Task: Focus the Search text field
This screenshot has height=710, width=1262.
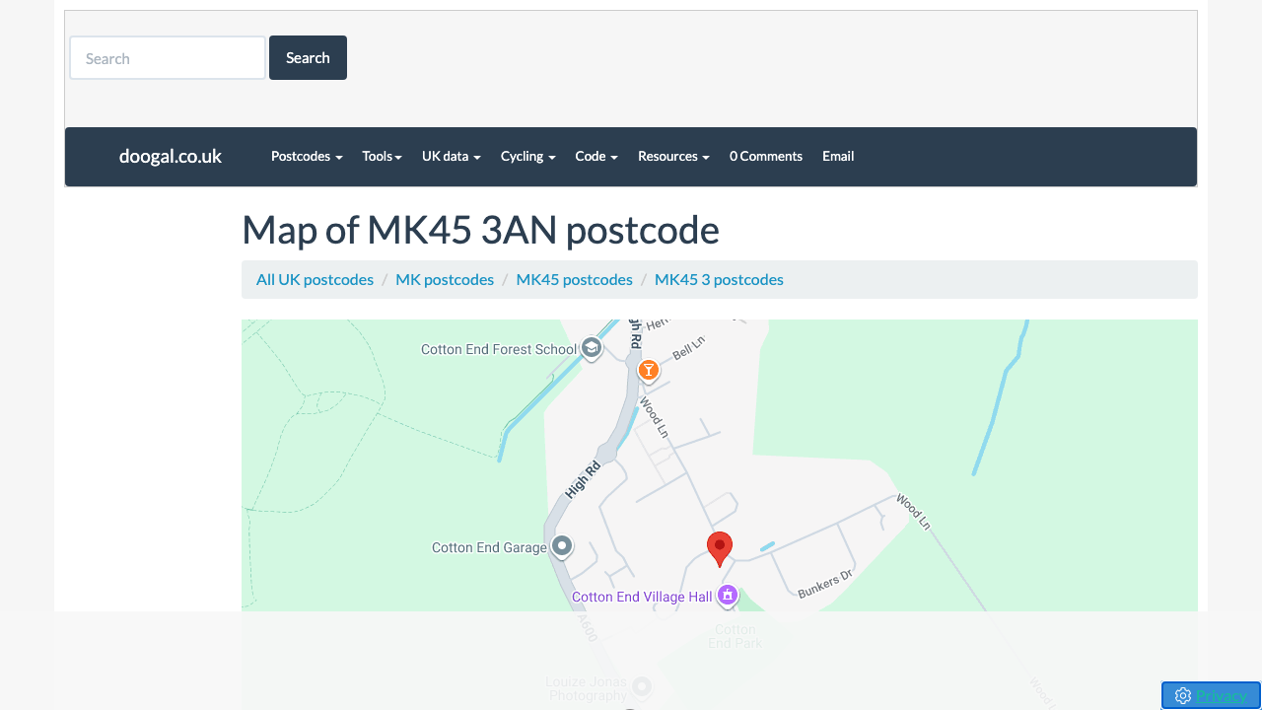Action: [168, 58]
